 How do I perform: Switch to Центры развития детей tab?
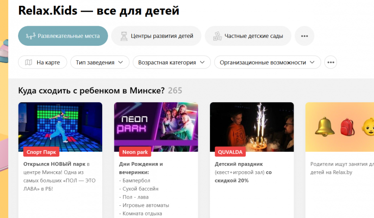tap(156, 36)
